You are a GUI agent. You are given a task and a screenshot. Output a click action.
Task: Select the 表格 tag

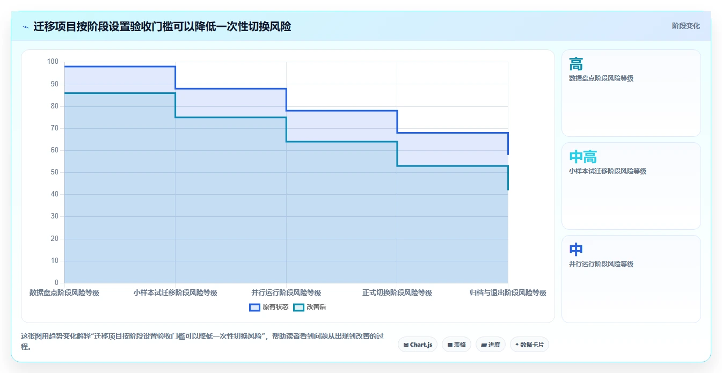coord(456,345)
